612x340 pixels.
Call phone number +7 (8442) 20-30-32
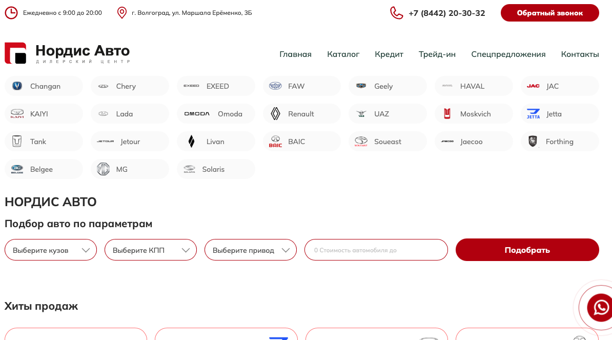click(446, 13)
